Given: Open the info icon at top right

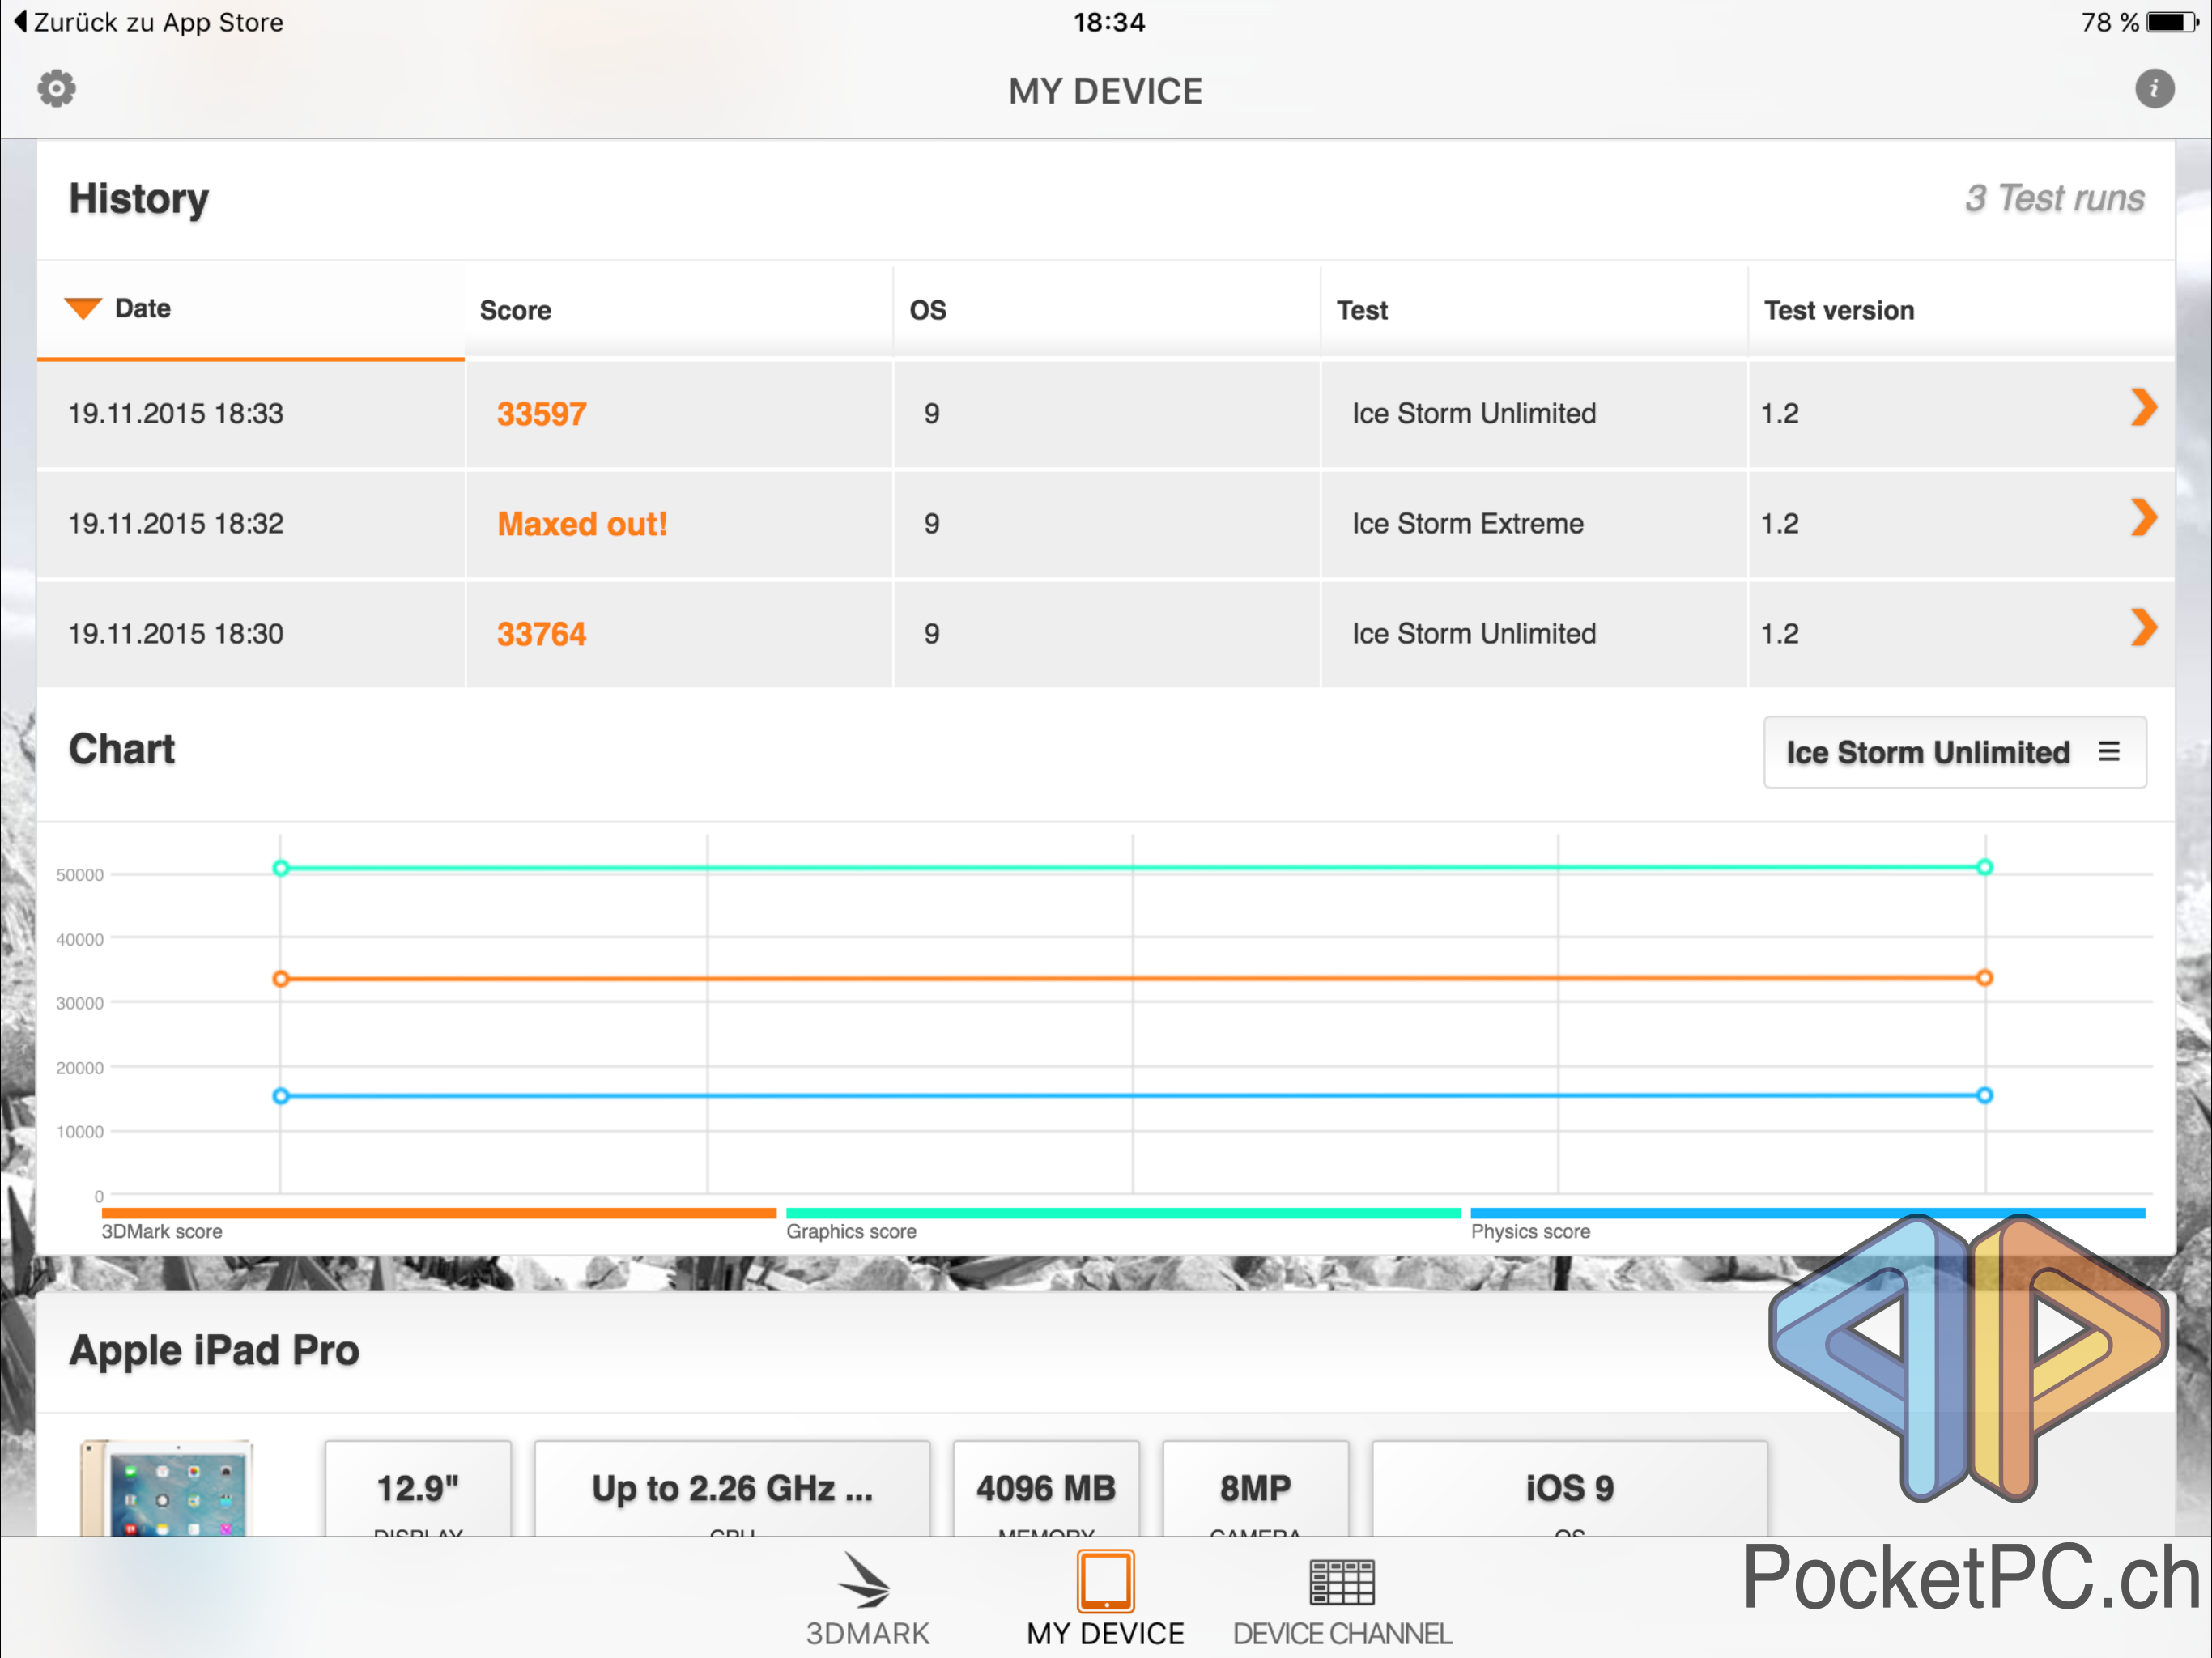Looking at the screenshot, I should pyautogui.click(x=2154, y=89).
